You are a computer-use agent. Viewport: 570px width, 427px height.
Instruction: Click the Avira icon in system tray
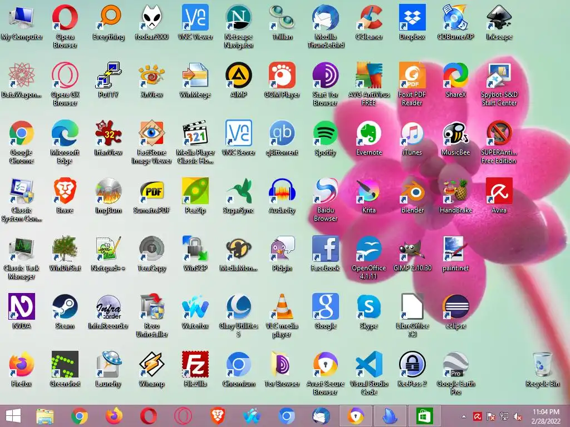477,416
